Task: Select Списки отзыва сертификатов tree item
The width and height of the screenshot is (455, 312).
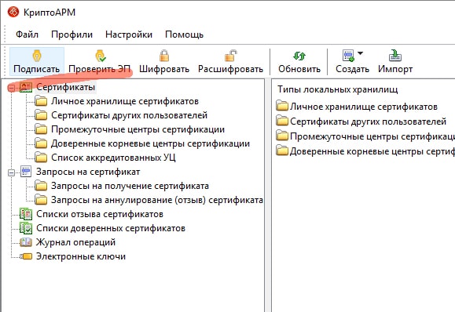Action: point(100,214)
